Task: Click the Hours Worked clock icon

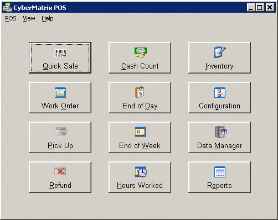Action: [x=141, y=172]
